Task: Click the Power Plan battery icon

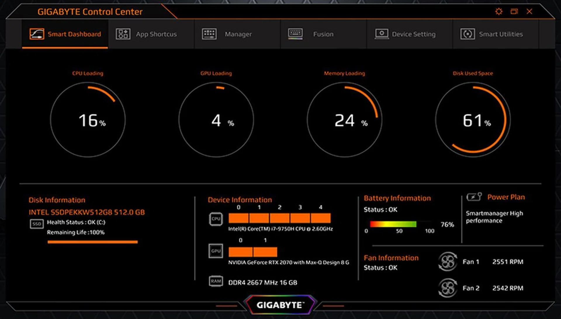Action: [x=474, y=197]
